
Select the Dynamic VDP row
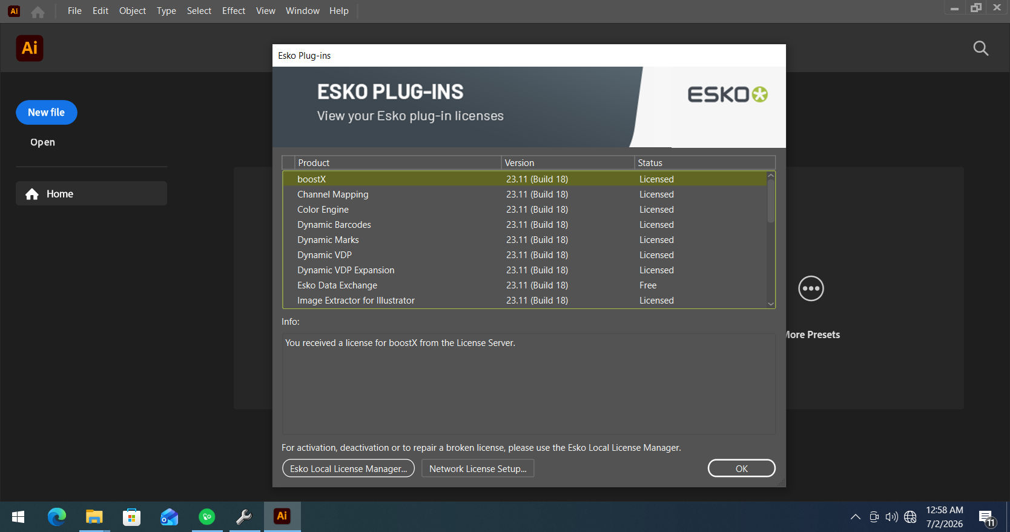pyautogui.click(x=525, y=255)
